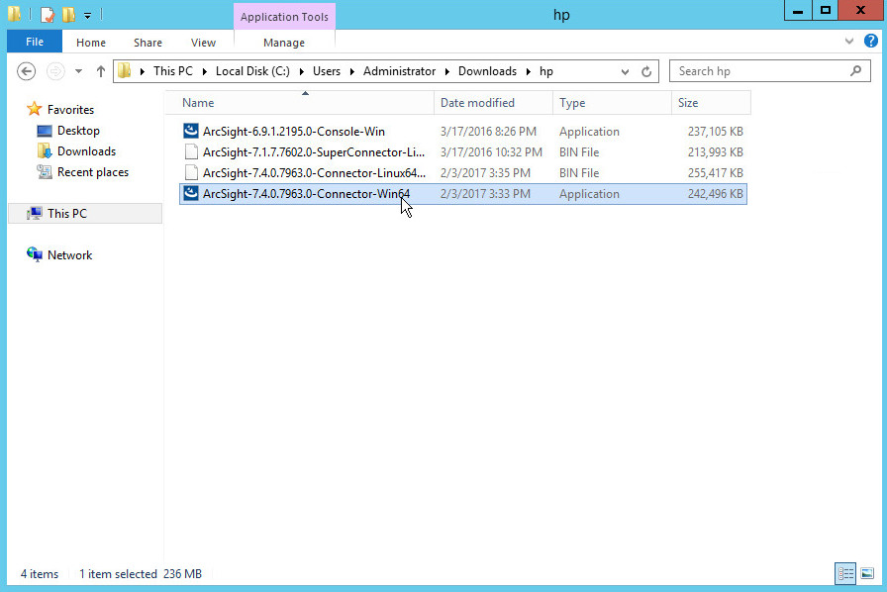Switch to details view layout
The image size is (887, 592).
[x=845, y=573]
